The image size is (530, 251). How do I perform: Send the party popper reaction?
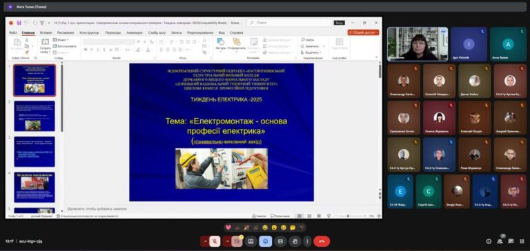(247, 228)
